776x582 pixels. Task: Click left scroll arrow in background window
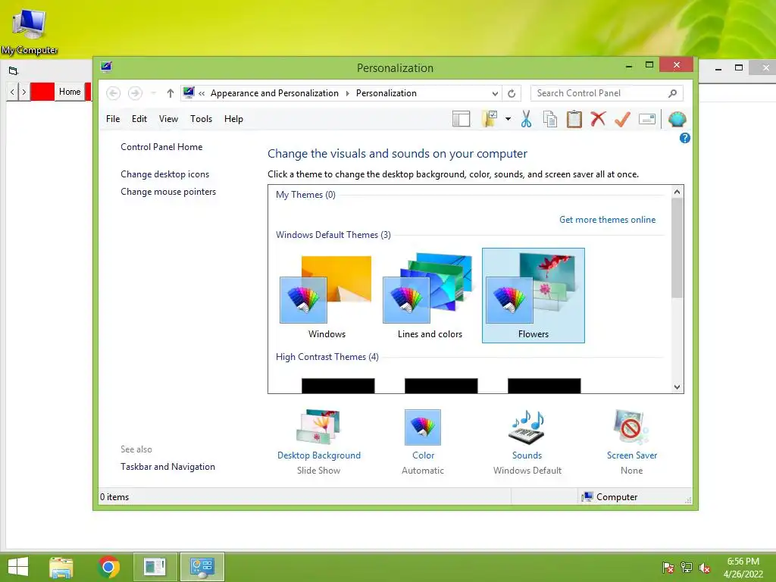click(12, 92)
